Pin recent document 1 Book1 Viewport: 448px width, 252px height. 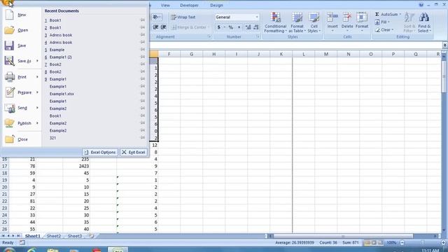[143, 20]
